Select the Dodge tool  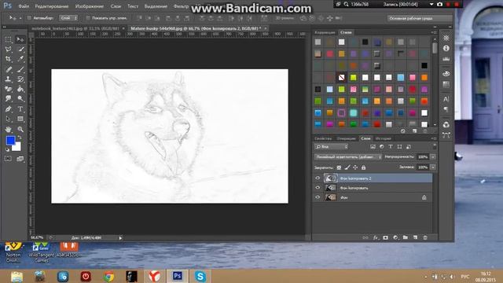(20, 99)
